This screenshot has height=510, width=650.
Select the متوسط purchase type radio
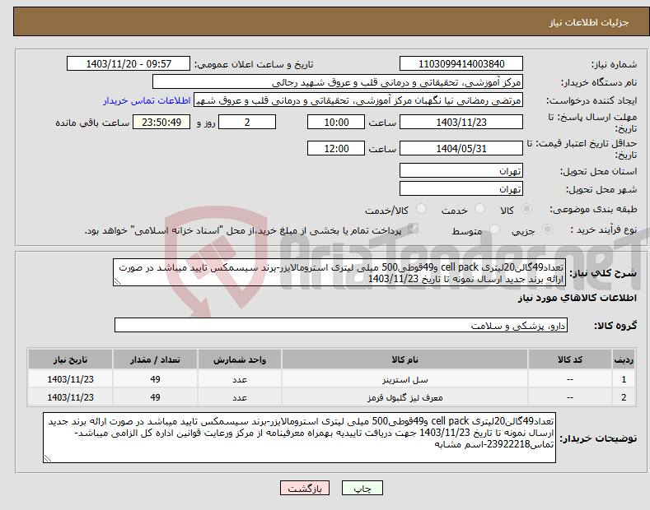click(x=494, y=229)
